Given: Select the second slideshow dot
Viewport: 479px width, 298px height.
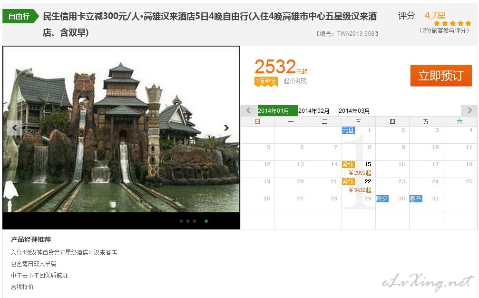Looking at the screenshot, I should tap(188, 221).
